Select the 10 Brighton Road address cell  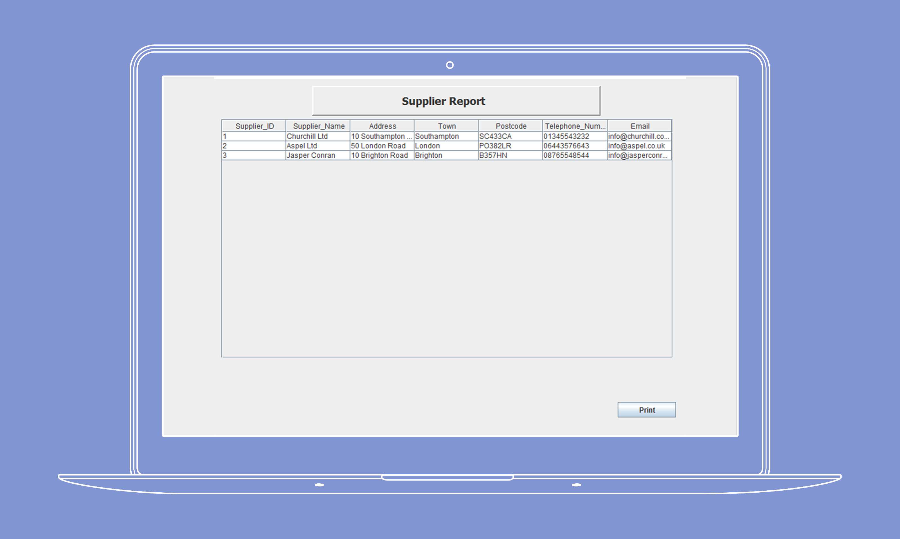pos(382,155)
